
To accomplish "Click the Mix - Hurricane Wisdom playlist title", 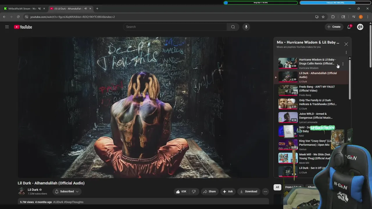I will tap(308, 42).
